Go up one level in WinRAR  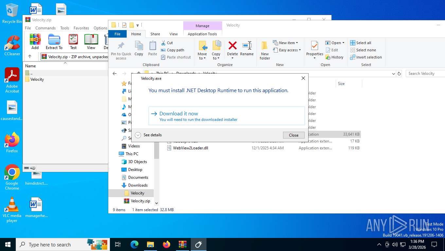30,57
